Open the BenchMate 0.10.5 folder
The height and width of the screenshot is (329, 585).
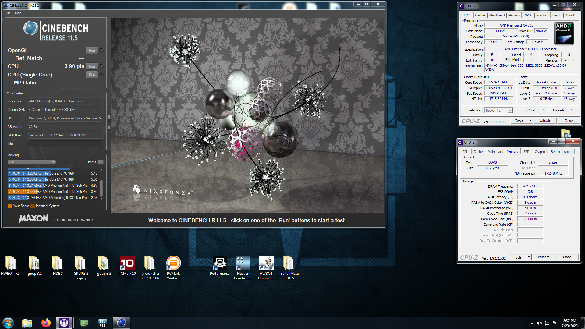[289, 268]
